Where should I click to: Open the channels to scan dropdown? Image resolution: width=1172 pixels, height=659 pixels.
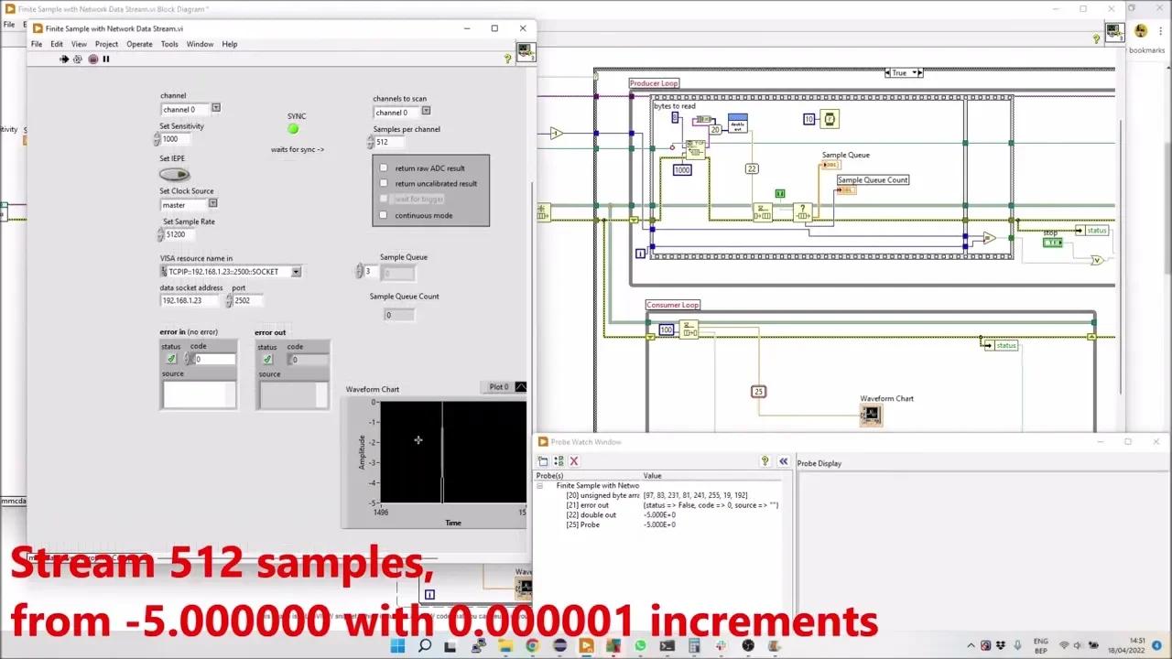425,112
